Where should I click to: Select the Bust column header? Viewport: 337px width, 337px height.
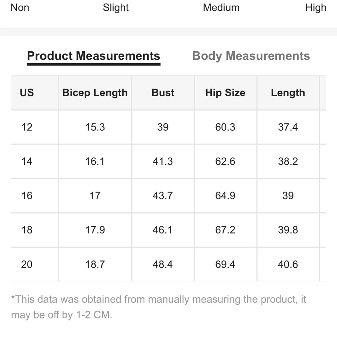163,93
